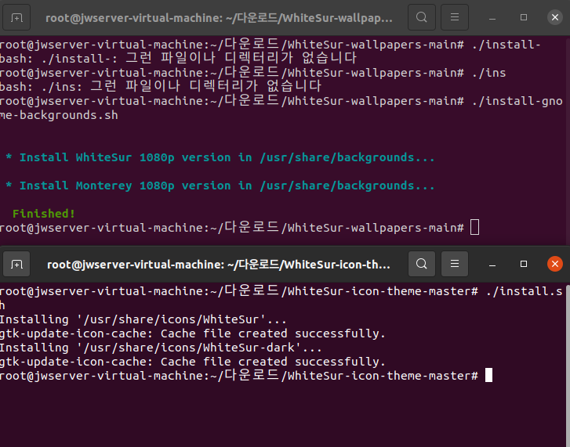Click the './ins' command in upper terminal

(489, 73)
